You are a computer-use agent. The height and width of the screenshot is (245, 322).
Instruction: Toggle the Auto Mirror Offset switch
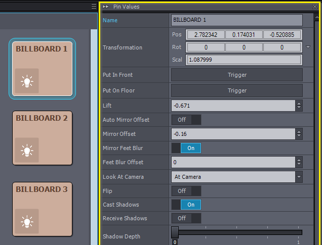186,120
